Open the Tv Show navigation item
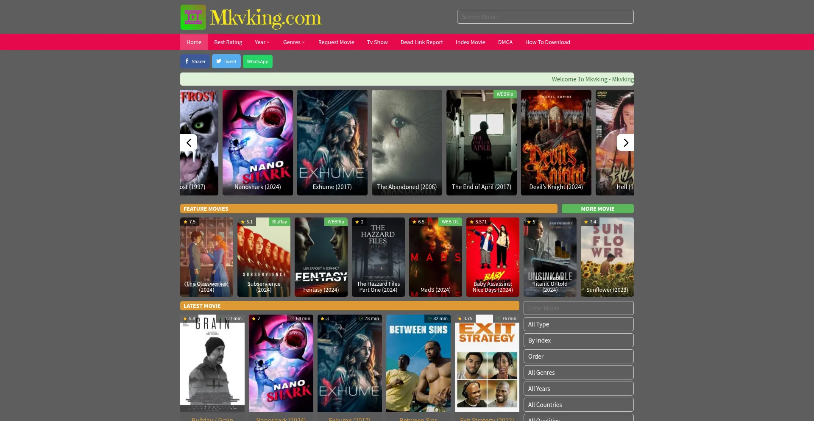 (x=377, y=42)
